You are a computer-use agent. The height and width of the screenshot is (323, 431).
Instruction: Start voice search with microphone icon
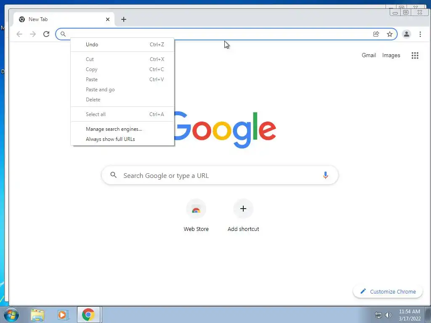tap(325, 175)
